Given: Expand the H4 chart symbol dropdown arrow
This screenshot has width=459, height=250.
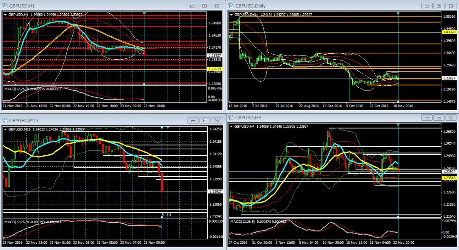Looking at the screenshot, I should point(231,126).
